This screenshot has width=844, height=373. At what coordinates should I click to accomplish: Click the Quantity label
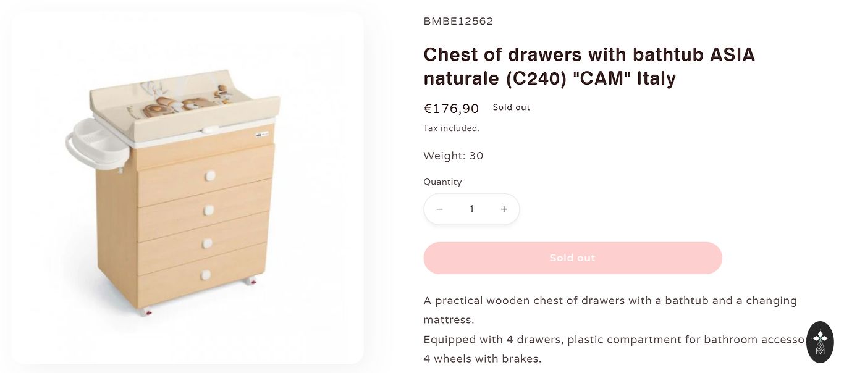pyautogui.click(x=442, y=182)
